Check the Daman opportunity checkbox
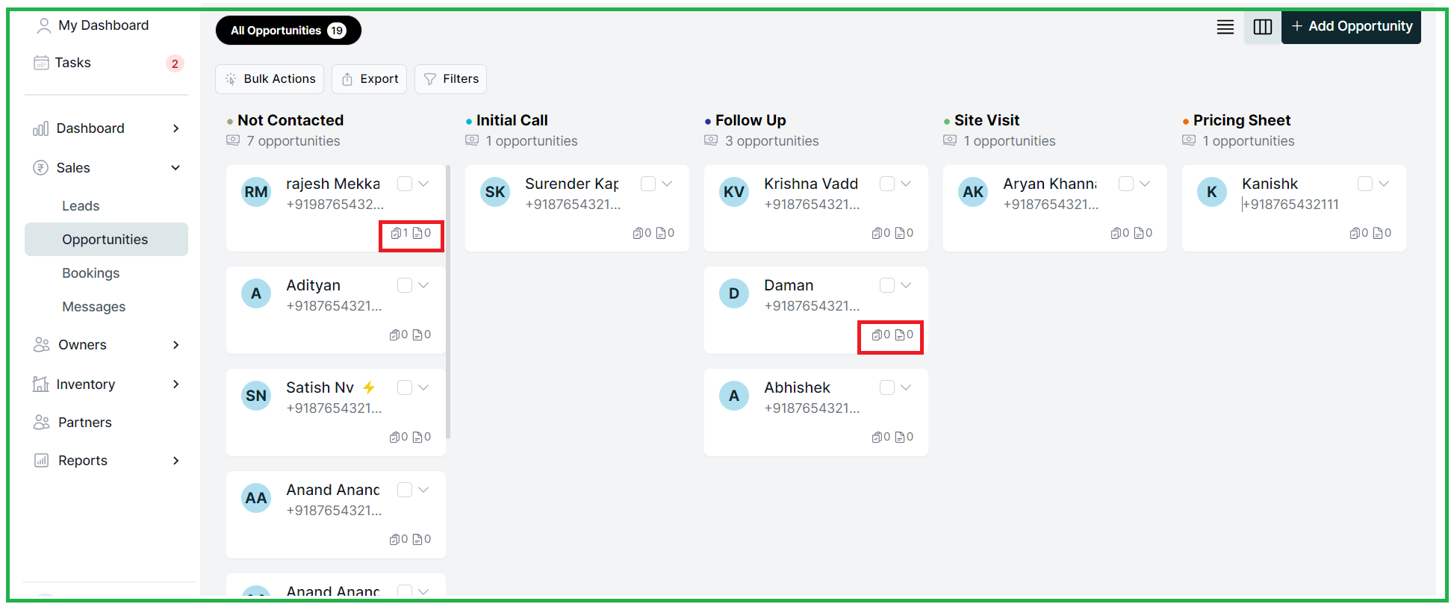The image size is (1454, 607). pyautogui.click(x=887, y=285)
